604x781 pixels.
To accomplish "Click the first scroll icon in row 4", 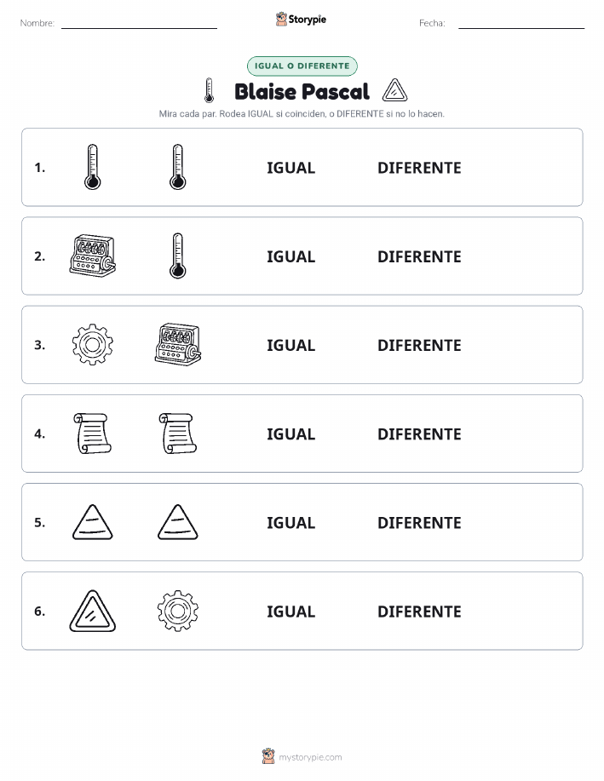I will 93,434.
